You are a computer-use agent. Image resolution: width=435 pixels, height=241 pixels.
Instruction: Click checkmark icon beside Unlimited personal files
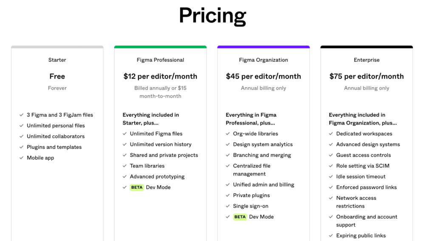(x=21, y=126)
